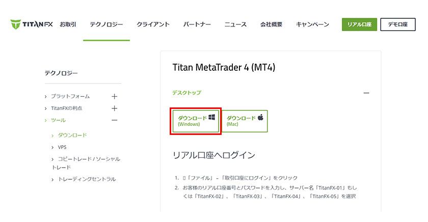Open the キャンペーン page
Image resolution: width=428 pixels, height=222 pixels.
click(312, 24)
